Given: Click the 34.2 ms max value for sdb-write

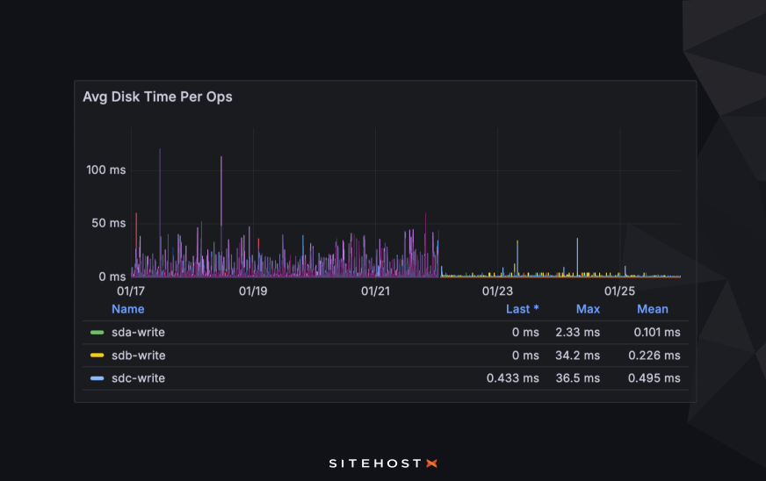Looking at the screenshot, I should [x=577, y=355].
